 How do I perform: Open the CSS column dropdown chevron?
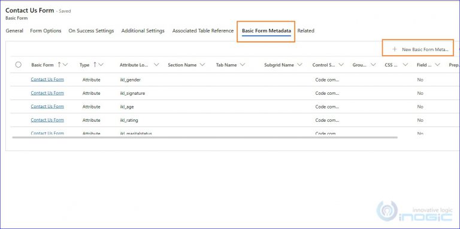pyautogui.click(x=405, y=65)
